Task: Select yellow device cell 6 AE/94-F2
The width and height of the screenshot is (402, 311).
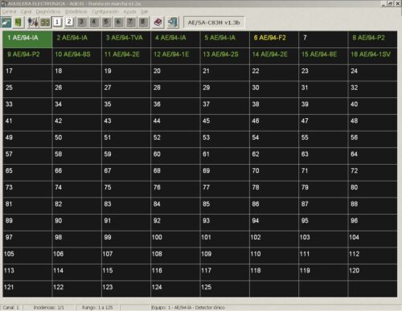Action: click(x=274, y=39)
